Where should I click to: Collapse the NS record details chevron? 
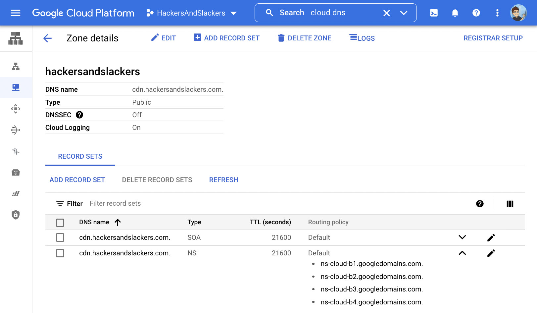pos(462,253)
